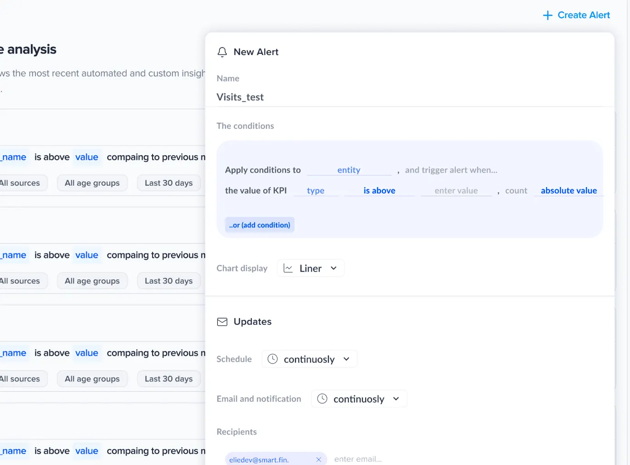Click third insight's All age groups filter

click(92, 379)
